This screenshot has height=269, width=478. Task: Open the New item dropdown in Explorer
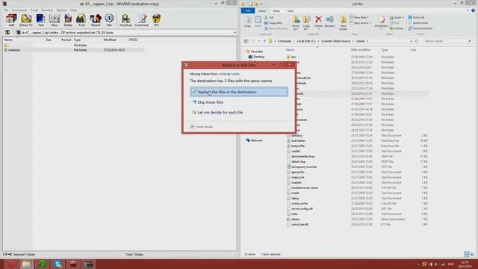pos(360,17)
